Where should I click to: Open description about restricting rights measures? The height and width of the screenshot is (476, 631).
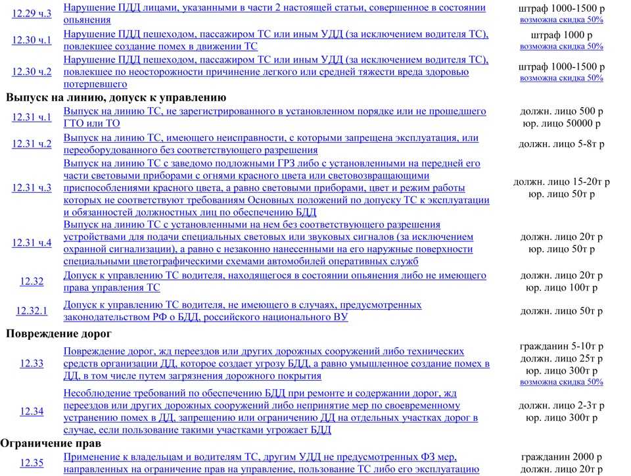click(x=271, y=463)
